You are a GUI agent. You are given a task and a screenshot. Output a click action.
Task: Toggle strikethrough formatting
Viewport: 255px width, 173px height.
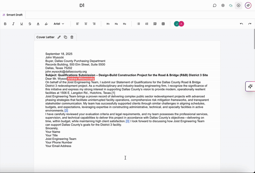[x=30, y=24]
